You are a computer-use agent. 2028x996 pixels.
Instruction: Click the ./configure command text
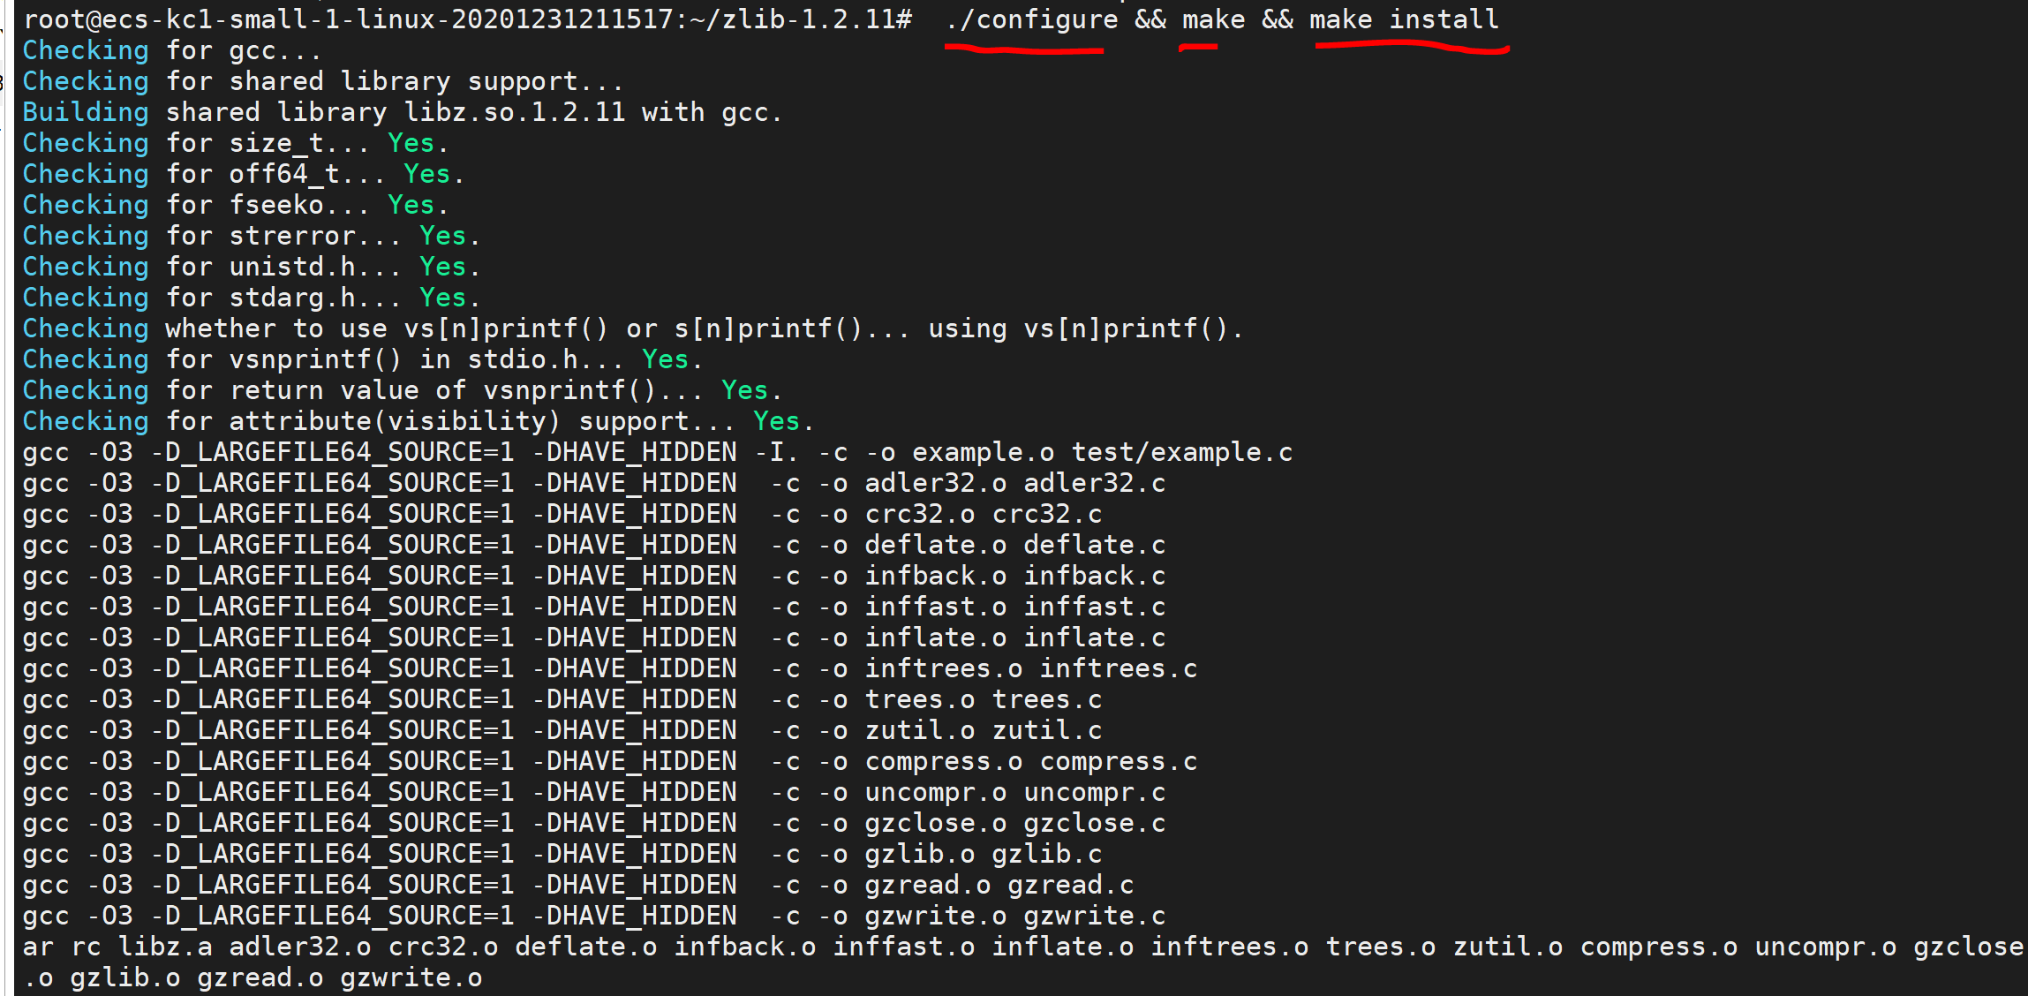click(x=1030, y=19)
